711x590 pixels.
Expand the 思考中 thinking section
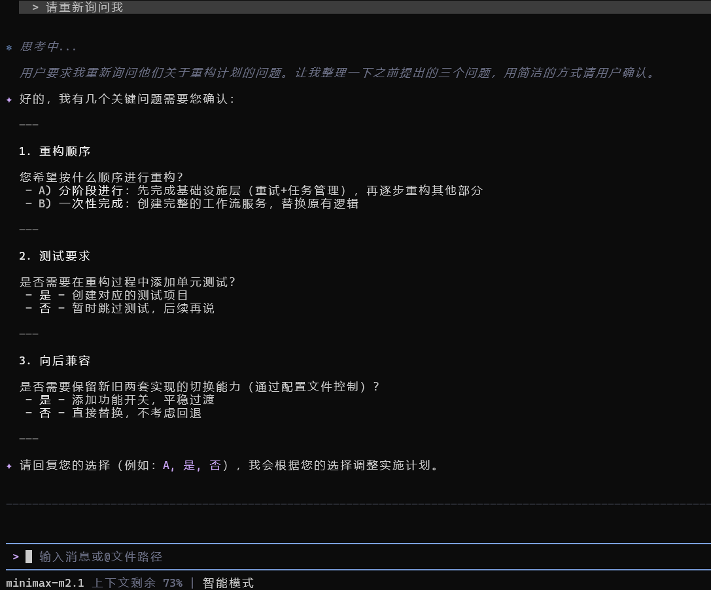coord(48,47)
